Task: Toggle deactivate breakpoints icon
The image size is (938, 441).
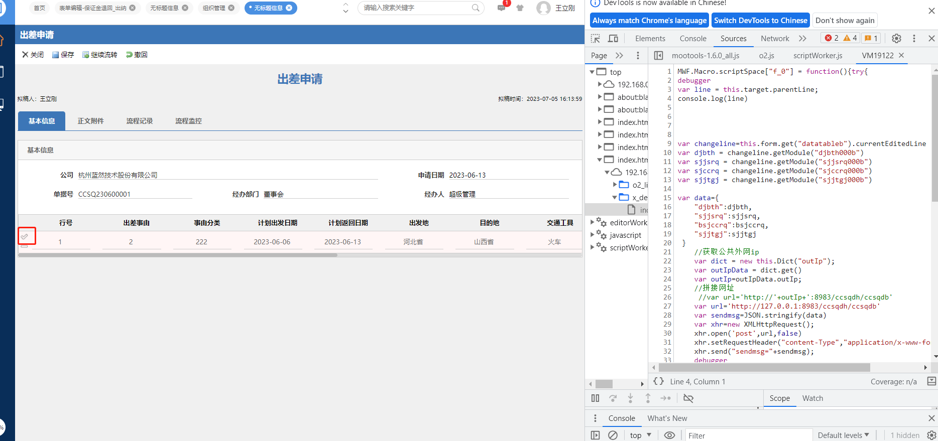Action: coord(688,398)
